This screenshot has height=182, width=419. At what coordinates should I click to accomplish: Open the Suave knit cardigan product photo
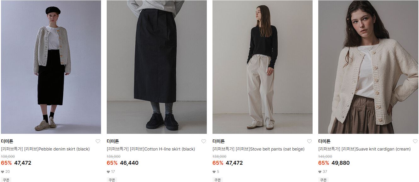click(368, 67)
